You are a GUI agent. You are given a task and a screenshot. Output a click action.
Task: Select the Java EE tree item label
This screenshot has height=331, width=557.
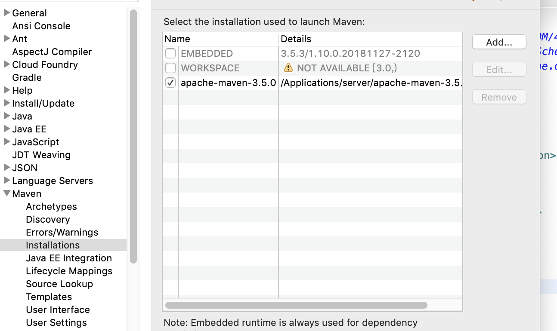click(x=29, y=129)
